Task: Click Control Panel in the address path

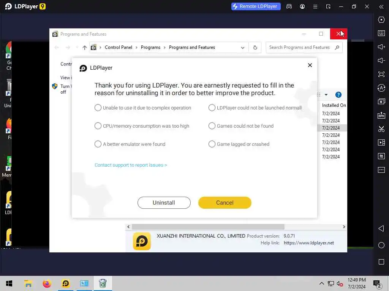Action: [119, 47]
